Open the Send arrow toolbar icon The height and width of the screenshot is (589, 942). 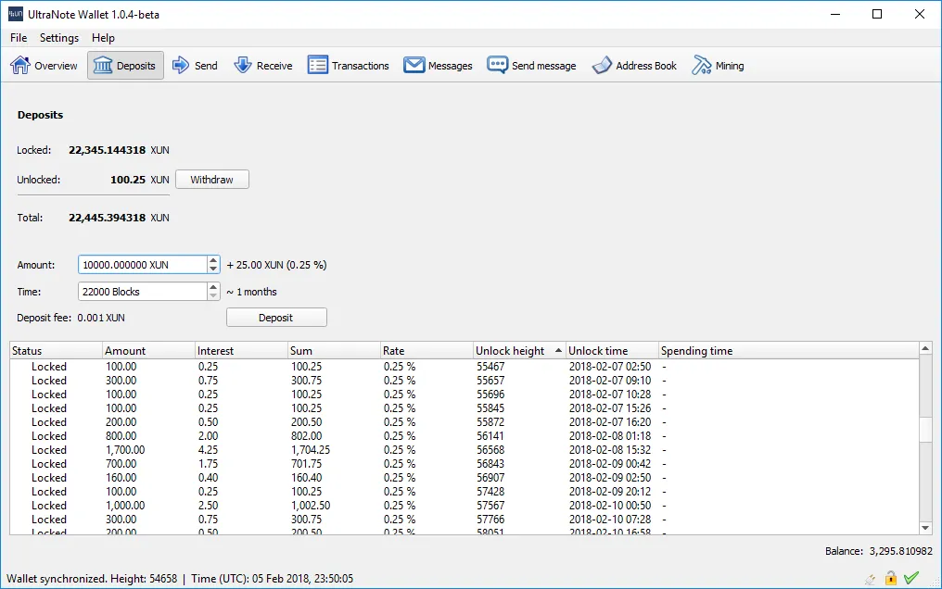point(180,66)
